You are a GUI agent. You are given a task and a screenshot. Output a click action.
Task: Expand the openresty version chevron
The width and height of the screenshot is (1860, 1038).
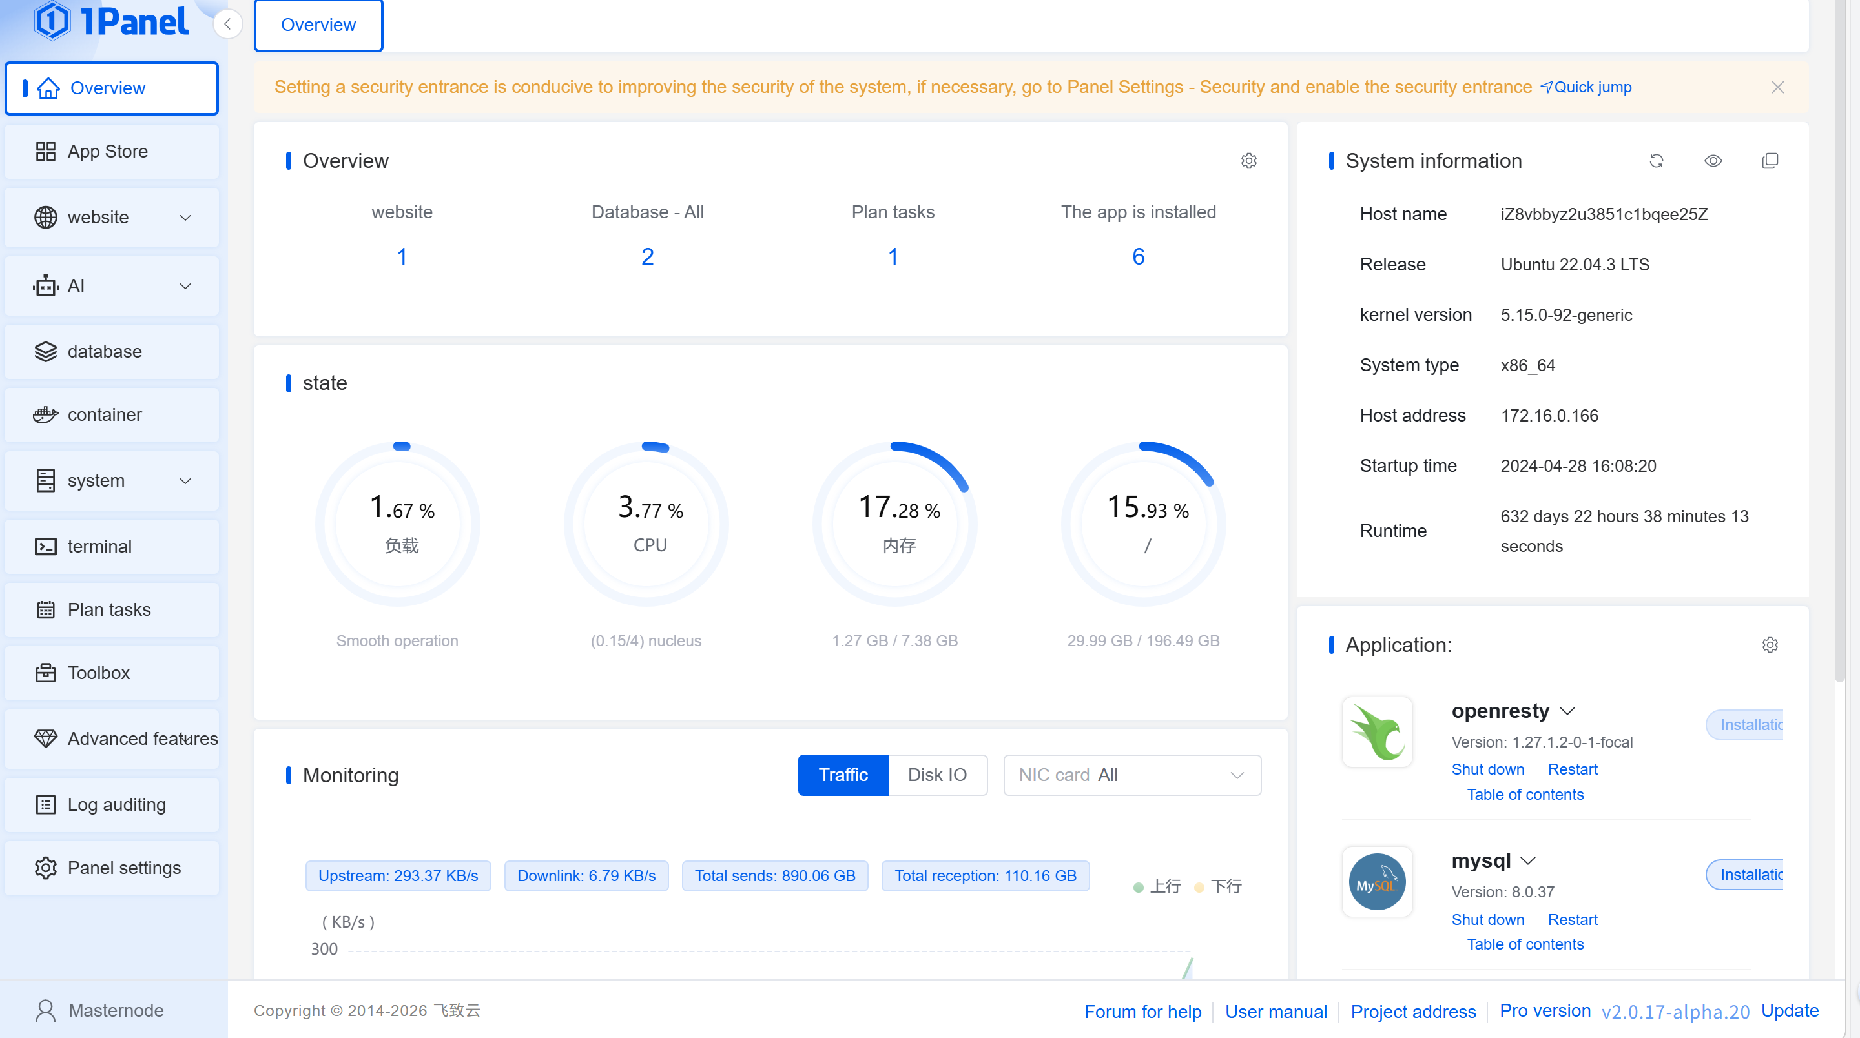[x=1567, y=711]
